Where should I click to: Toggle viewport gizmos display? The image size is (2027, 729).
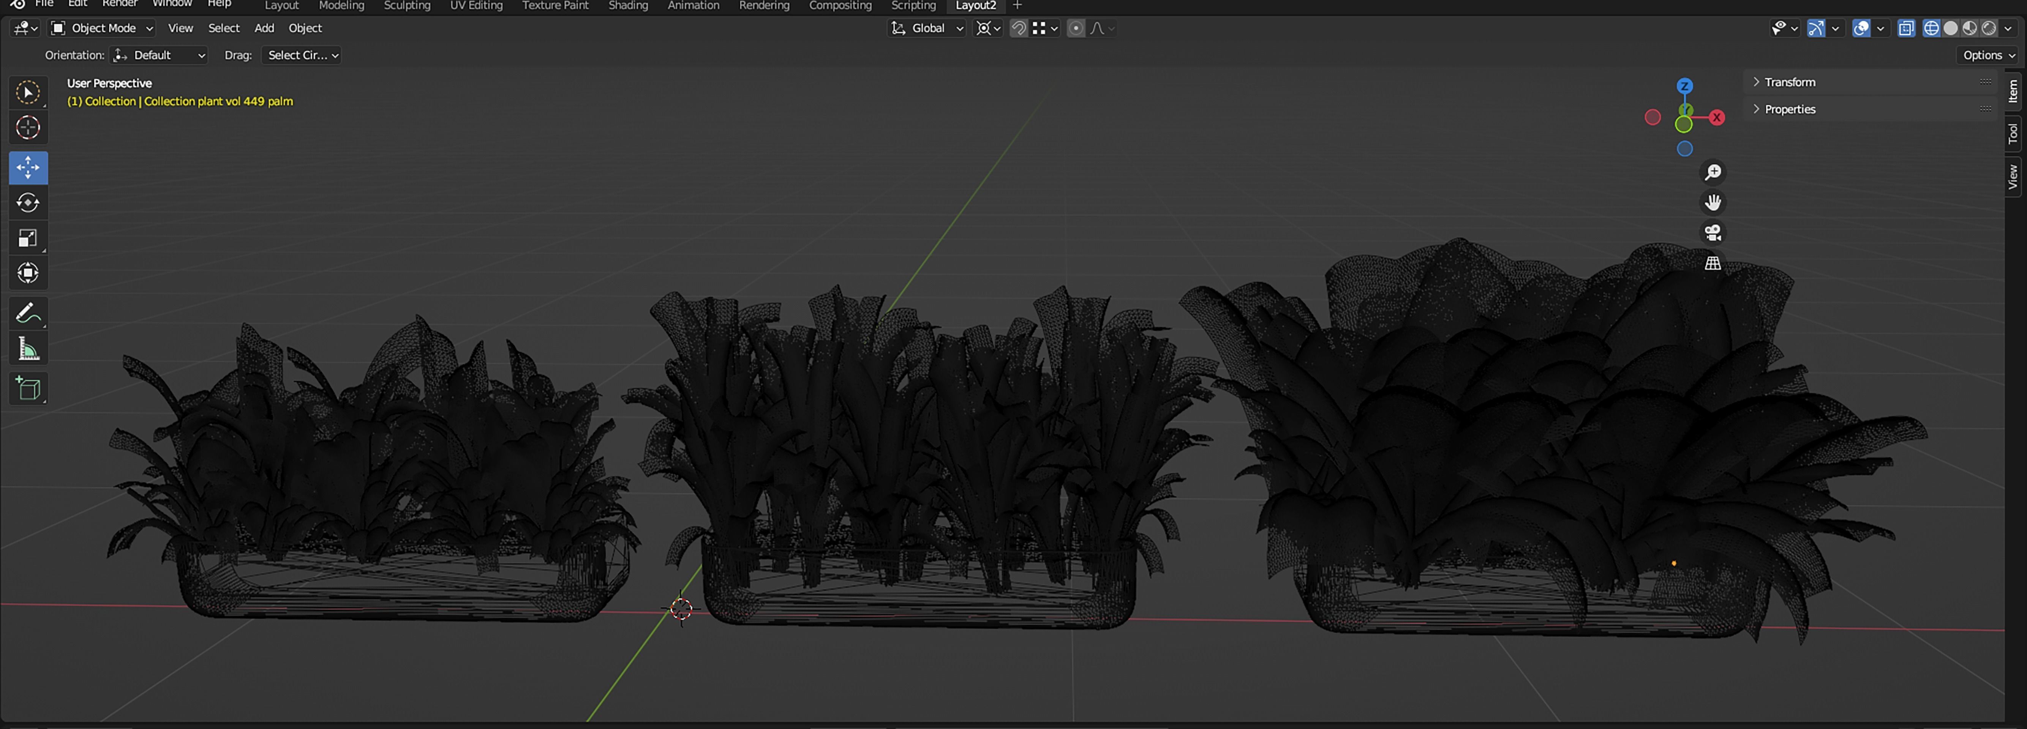pos(1815,28)
